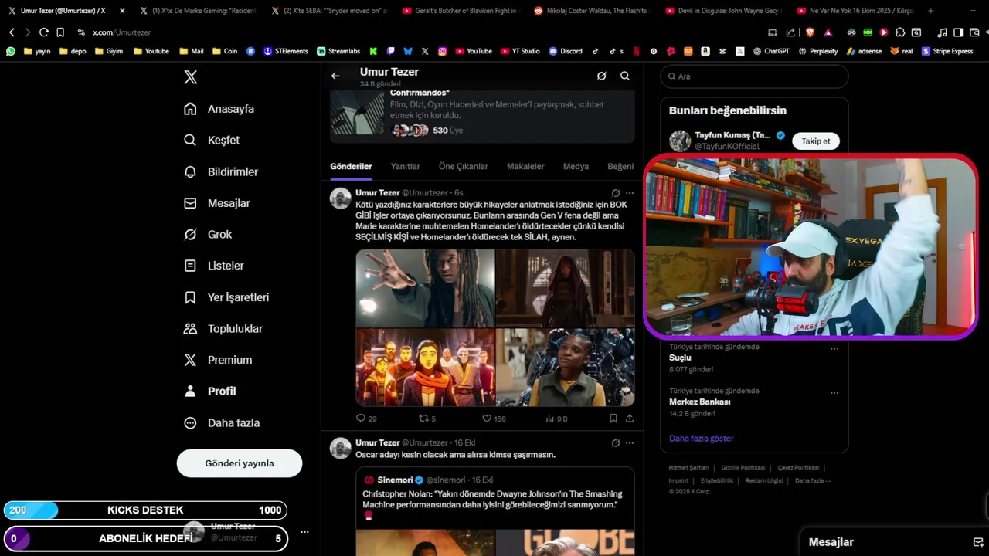The height and width of the screenshot is (556, 989).
Task: Open Grok from the sidebar
Action: tap(208, 234)
